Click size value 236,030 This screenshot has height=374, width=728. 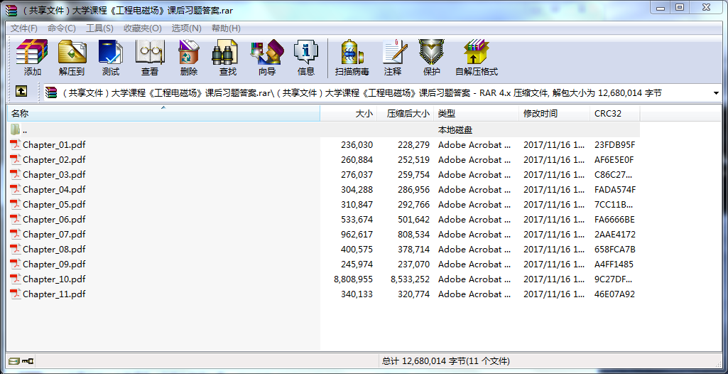[357, 144]
